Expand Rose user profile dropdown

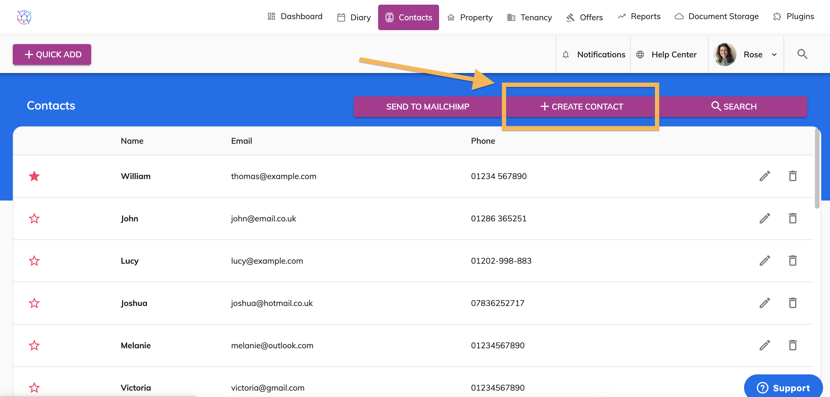774,55
